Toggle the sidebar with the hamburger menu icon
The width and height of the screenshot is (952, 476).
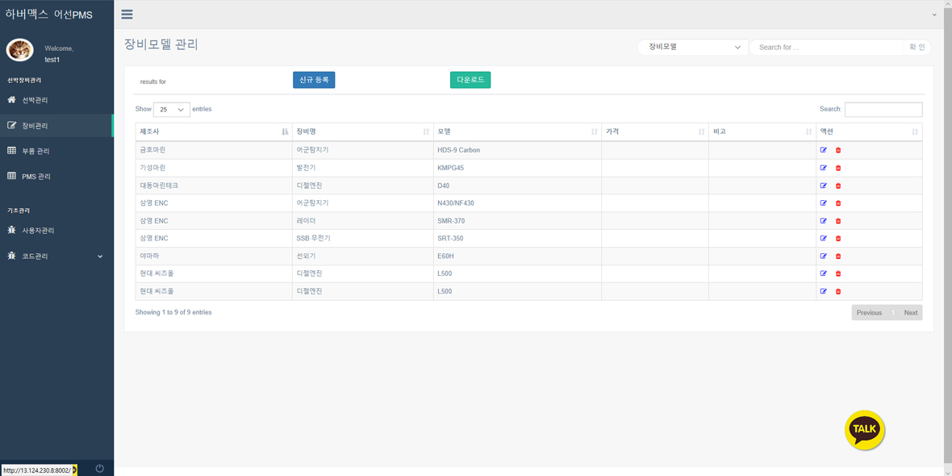(x=127, y=15)
